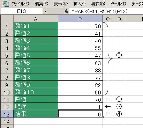
Task: Select column C header
Action: click(108, 19)
